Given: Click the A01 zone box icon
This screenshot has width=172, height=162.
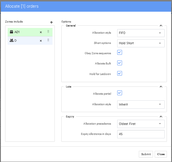Looking at the screenshot, I should 11,32.
